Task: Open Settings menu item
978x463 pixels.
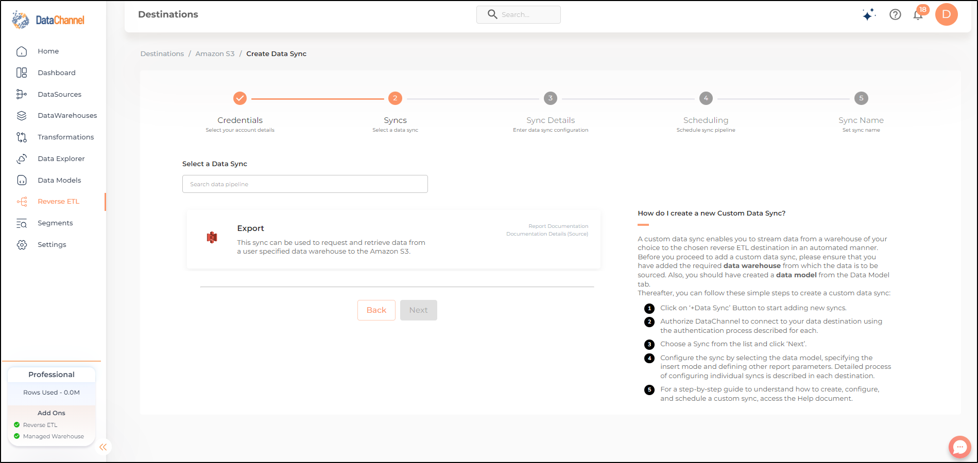Action: [52, 245]
